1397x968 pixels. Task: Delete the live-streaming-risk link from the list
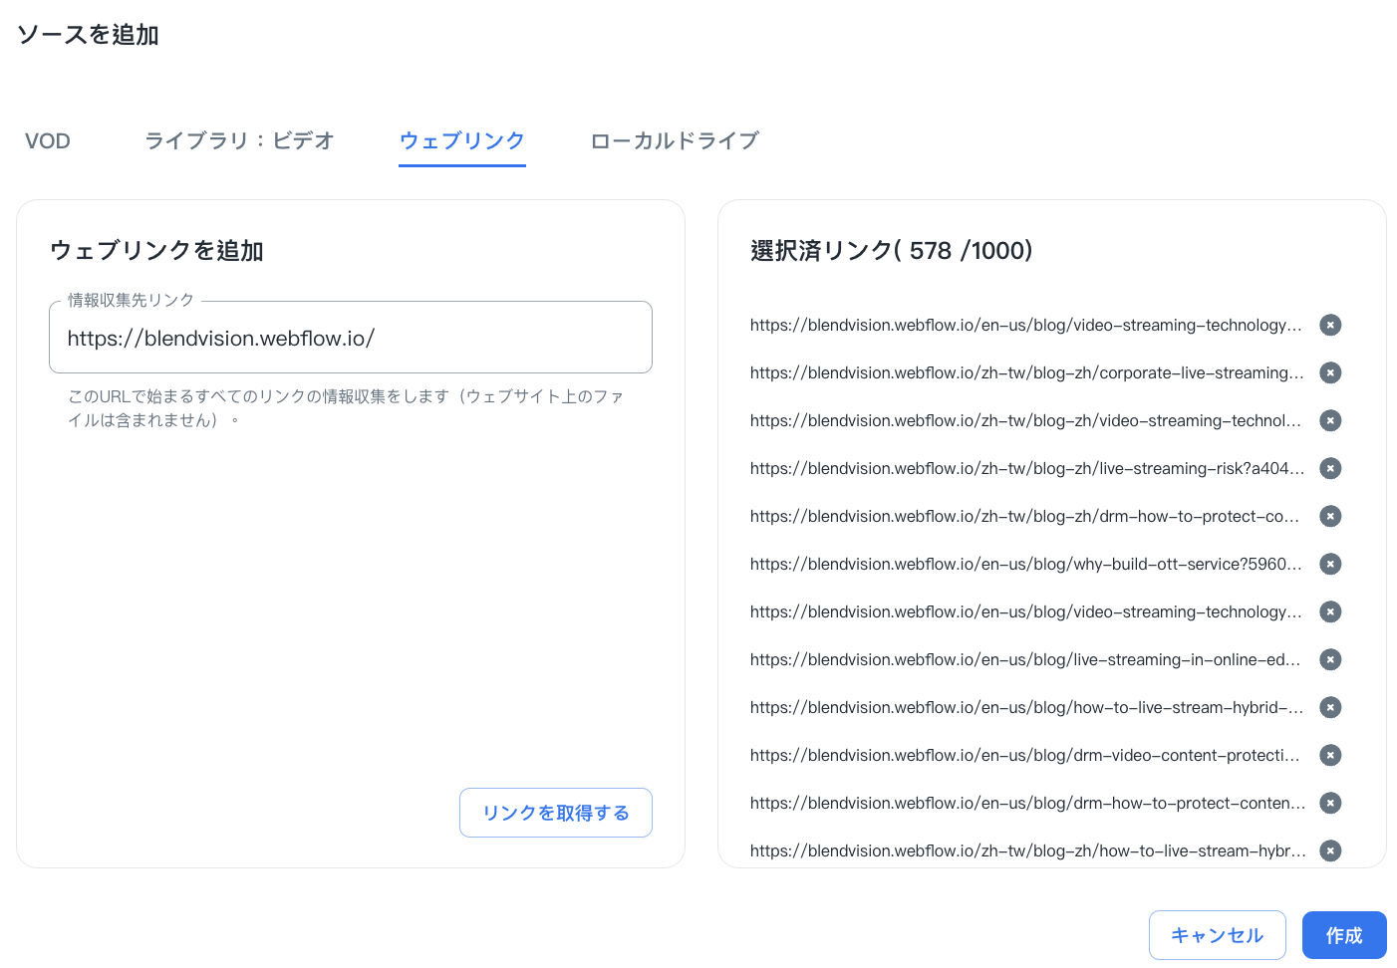point(1330,468)
